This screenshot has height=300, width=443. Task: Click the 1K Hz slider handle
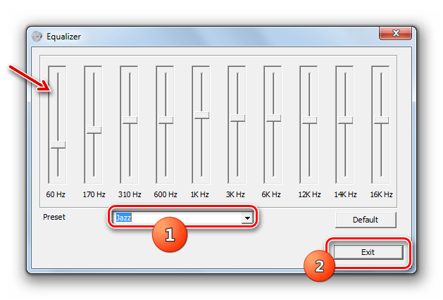point(201,115)
